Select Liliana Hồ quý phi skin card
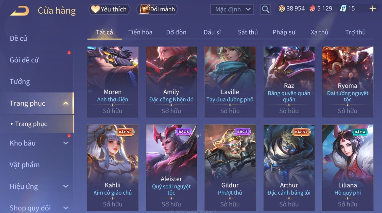 point(348,168)
